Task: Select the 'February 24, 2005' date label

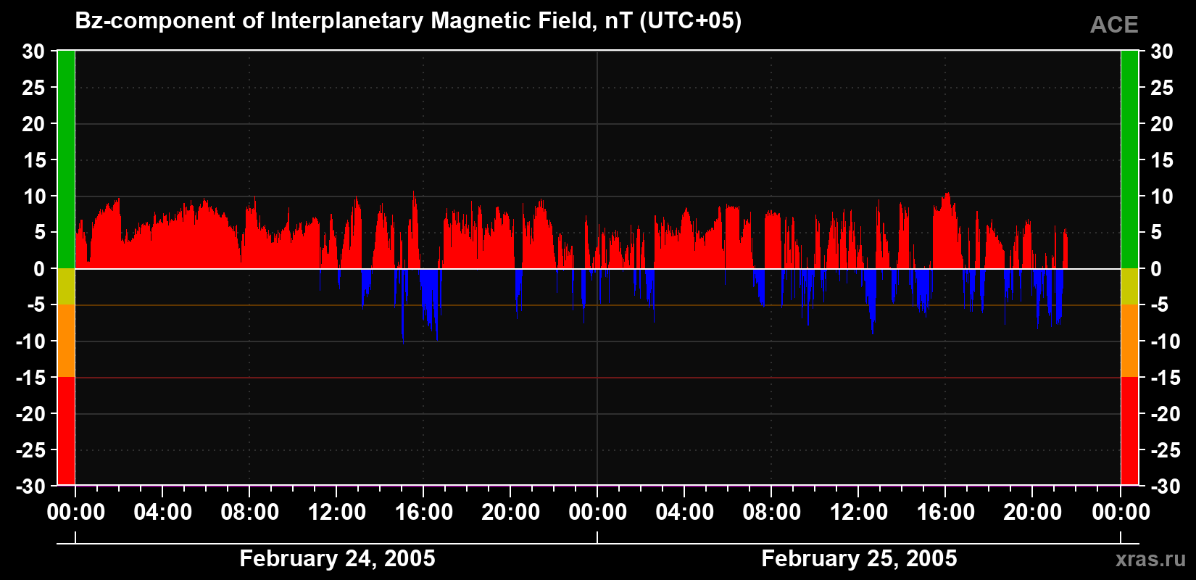Action: tap(337, 558)
